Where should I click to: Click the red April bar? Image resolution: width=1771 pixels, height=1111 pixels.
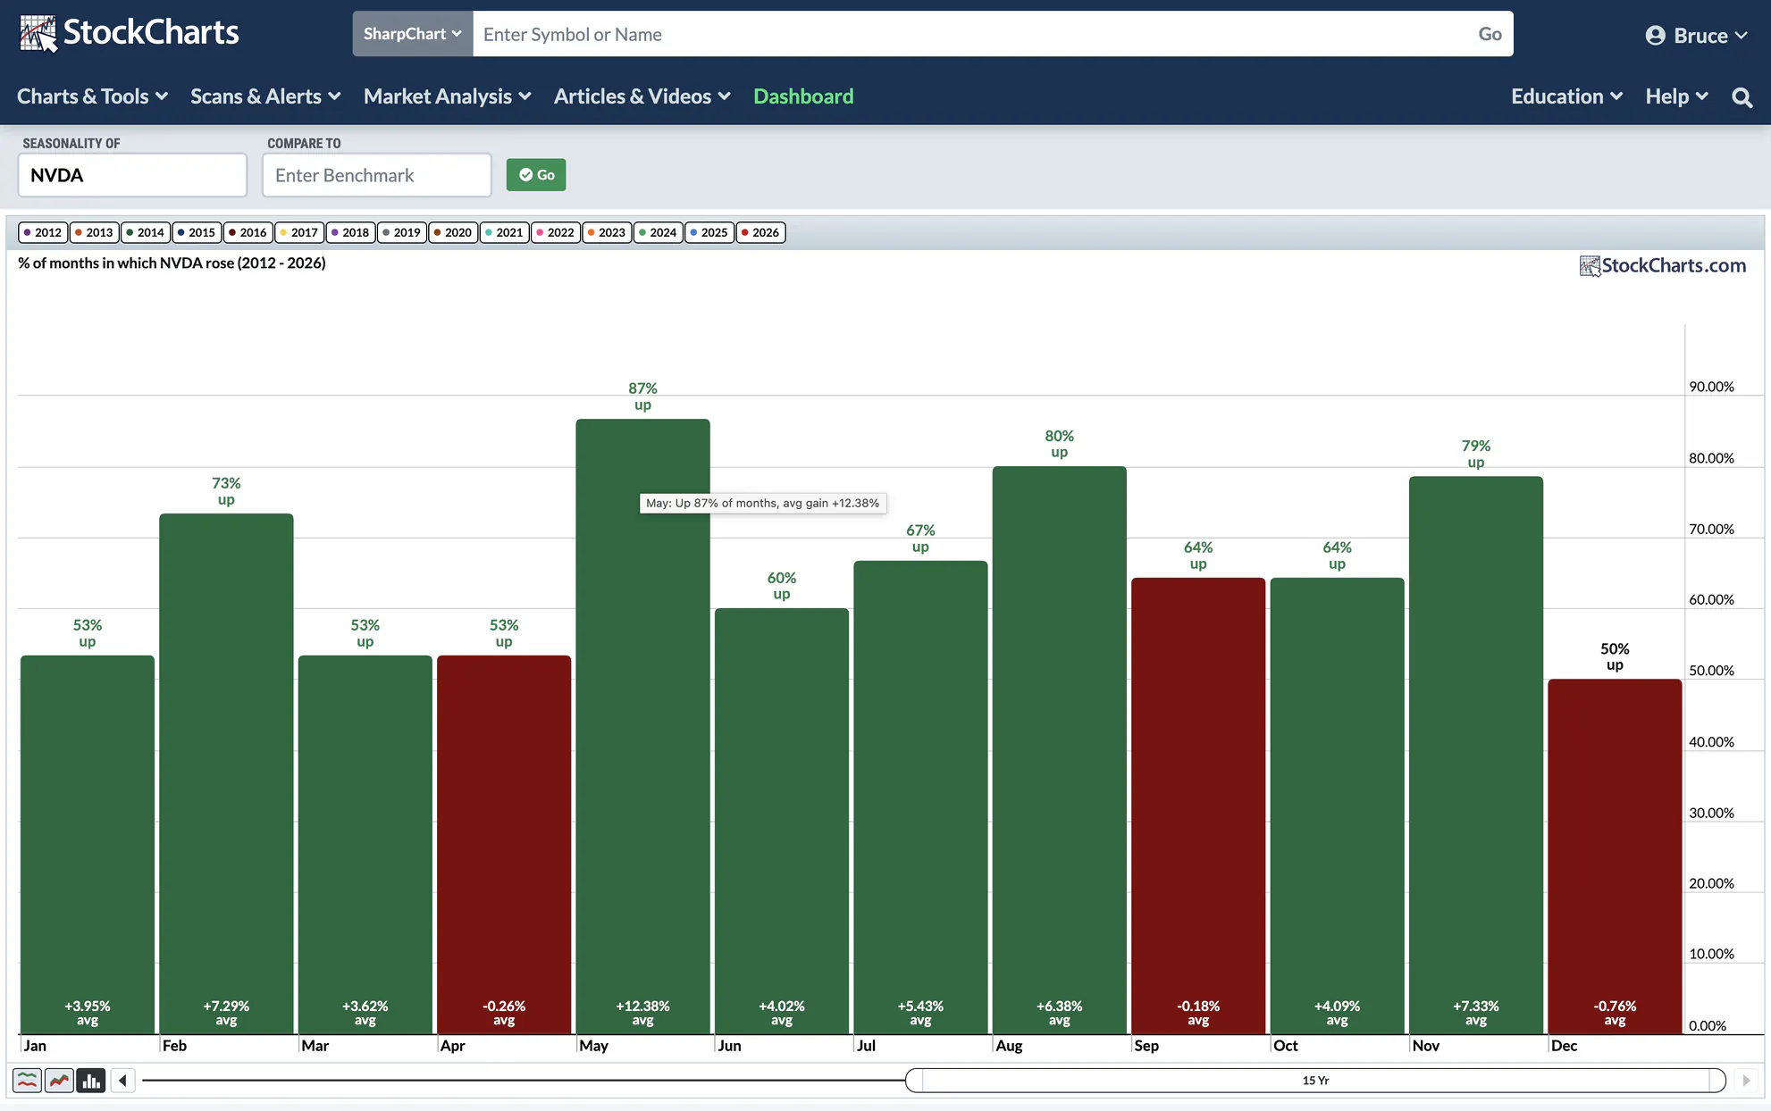pos(504,845)
